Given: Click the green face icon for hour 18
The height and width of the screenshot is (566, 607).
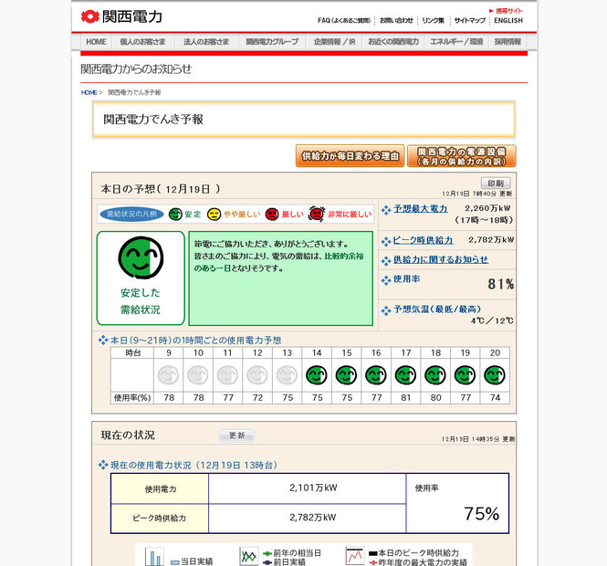Looking at the screenshot, I should point(435,375).
